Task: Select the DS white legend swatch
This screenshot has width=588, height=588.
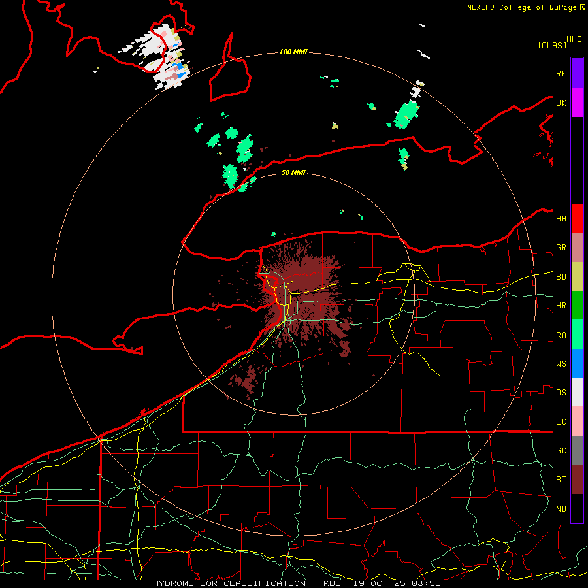Action: [577, 392]
